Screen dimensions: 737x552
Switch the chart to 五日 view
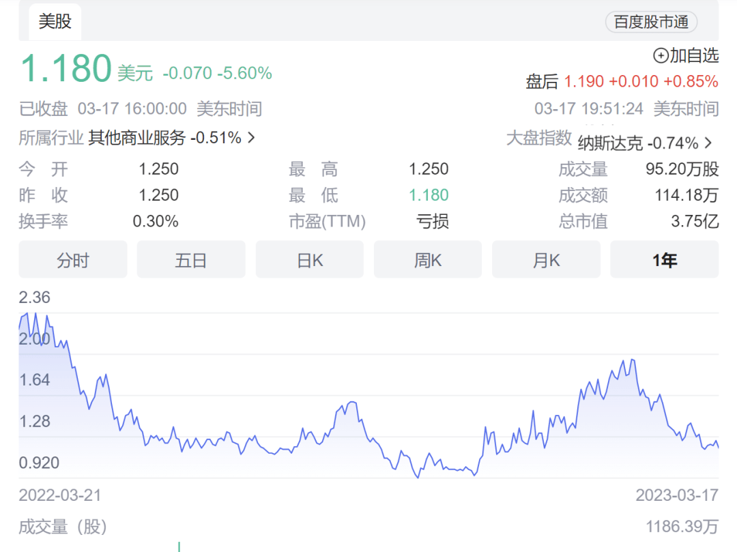coord(191,260)
